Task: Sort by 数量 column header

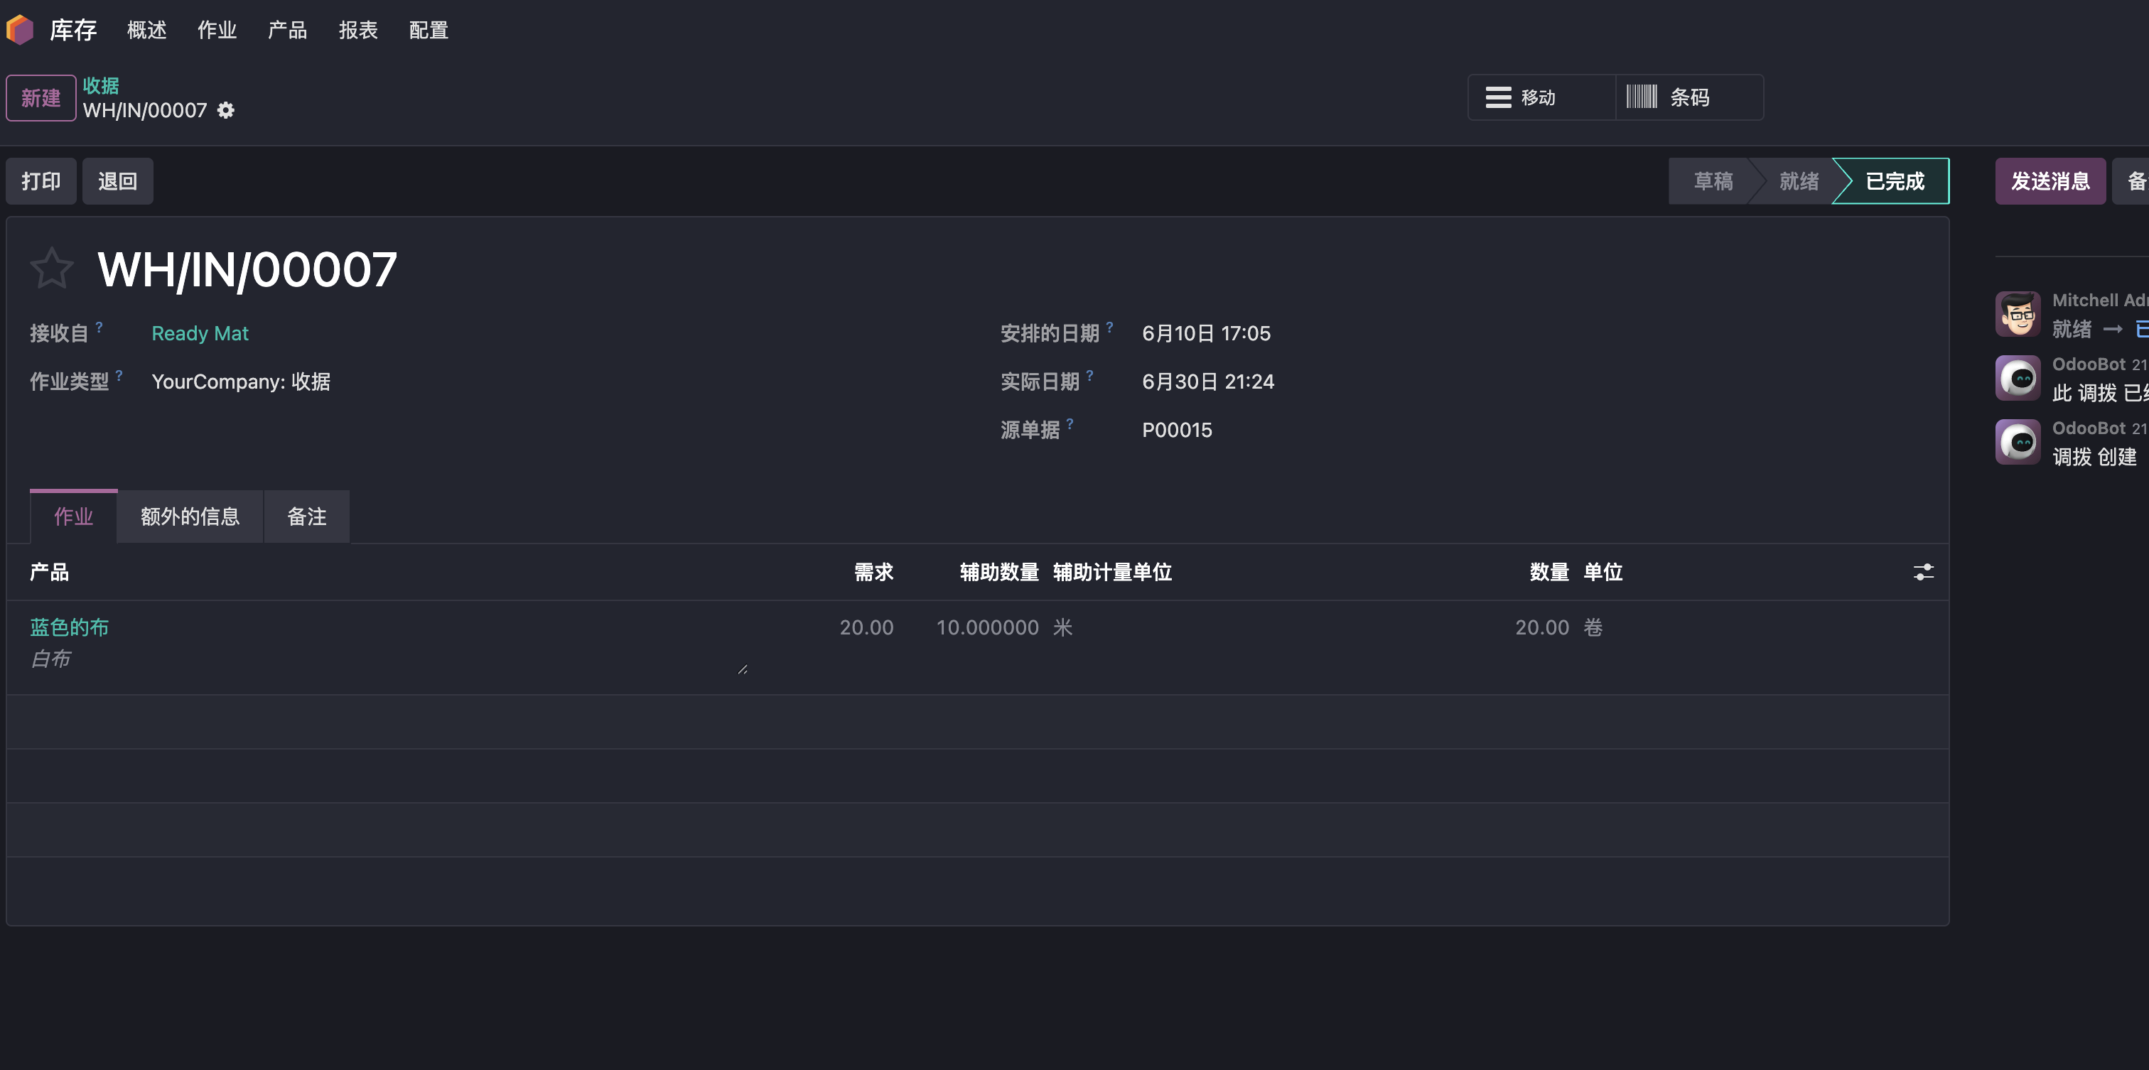Action: coord(1549,572)
